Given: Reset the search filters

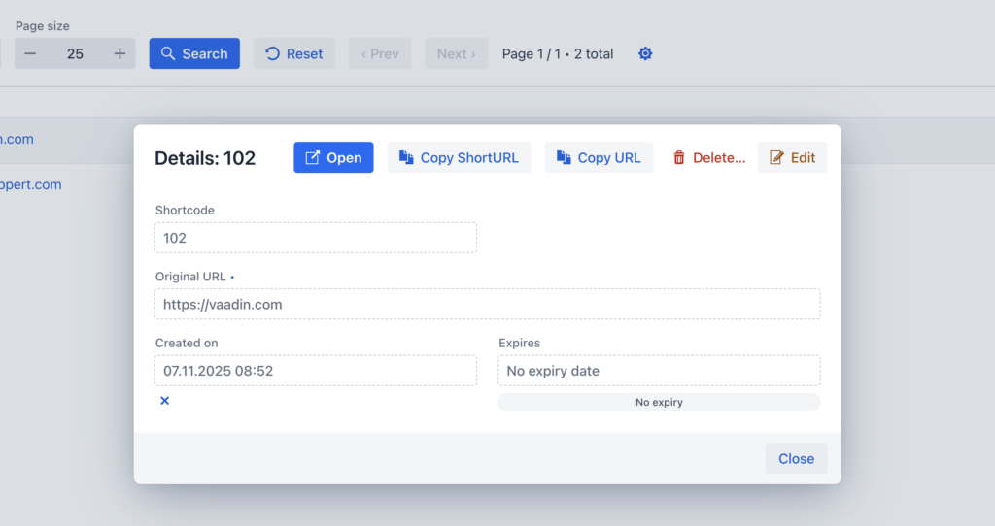Looking at the screenshot, I should tap(293, 53).
